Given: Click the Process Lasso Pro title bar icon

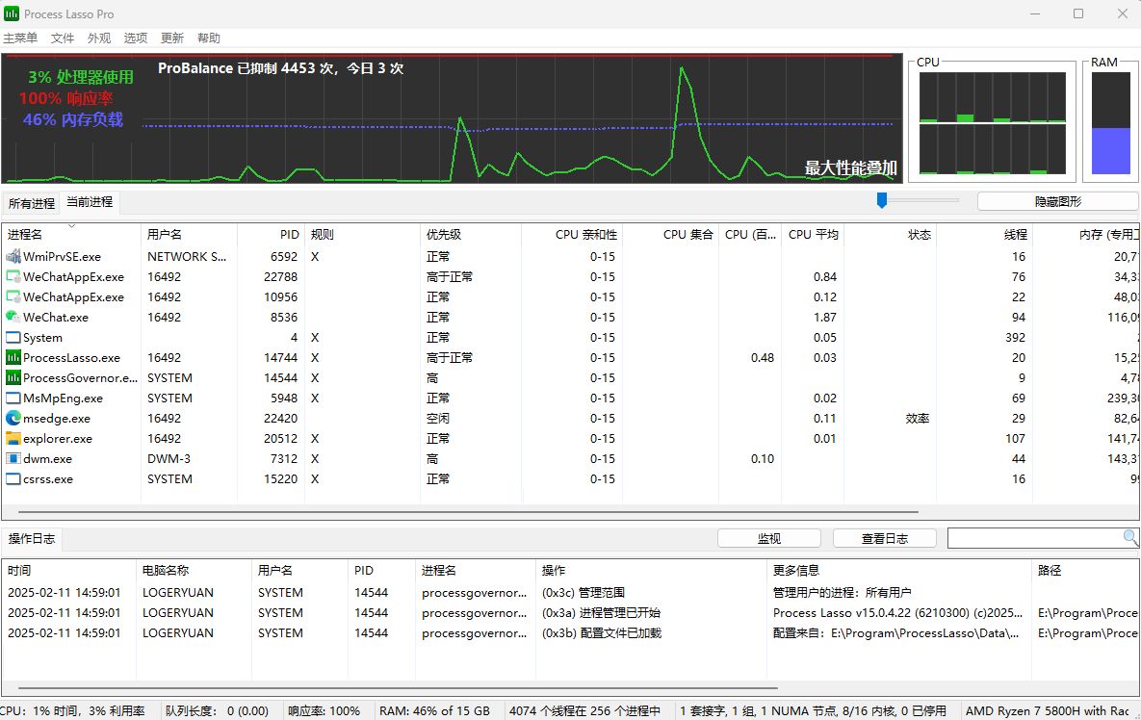Looking at the screenshot, I should (11, 13).
